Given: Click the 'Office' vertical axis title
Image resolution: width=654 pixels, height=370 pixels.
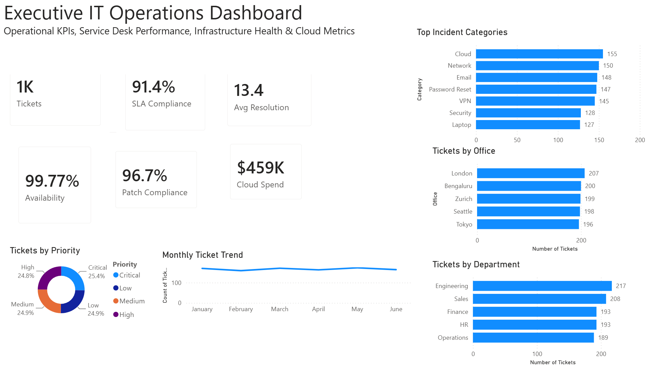Looking at the screenshot, I should coord(435,199).
